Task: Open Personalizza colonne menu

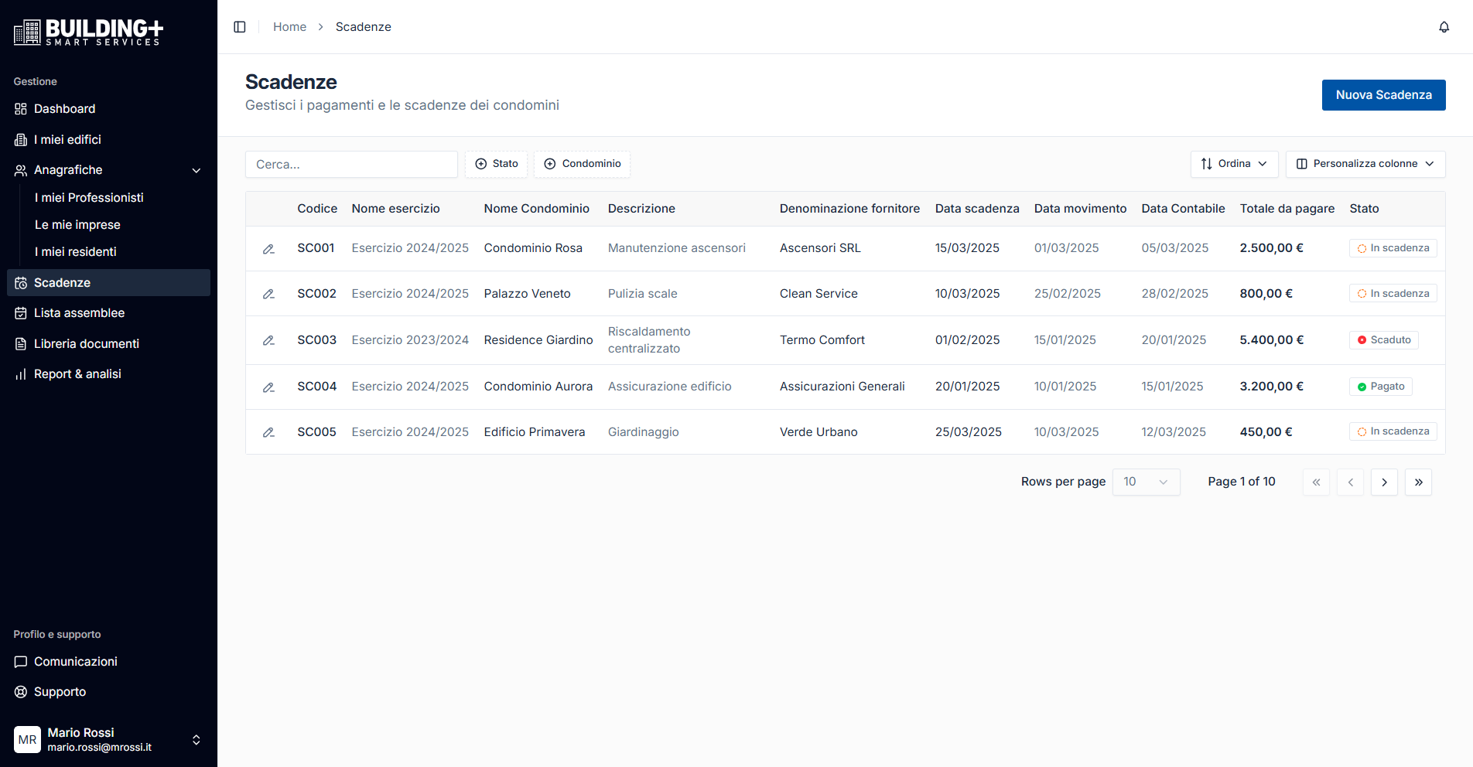Action: 1365,164
